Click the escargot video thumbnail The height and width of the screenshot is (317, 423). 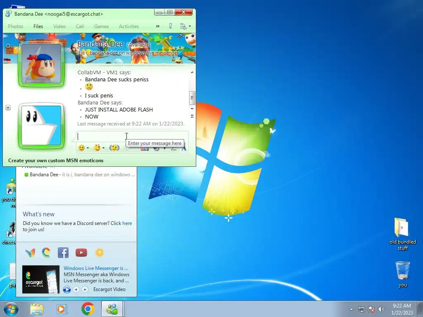41,279
